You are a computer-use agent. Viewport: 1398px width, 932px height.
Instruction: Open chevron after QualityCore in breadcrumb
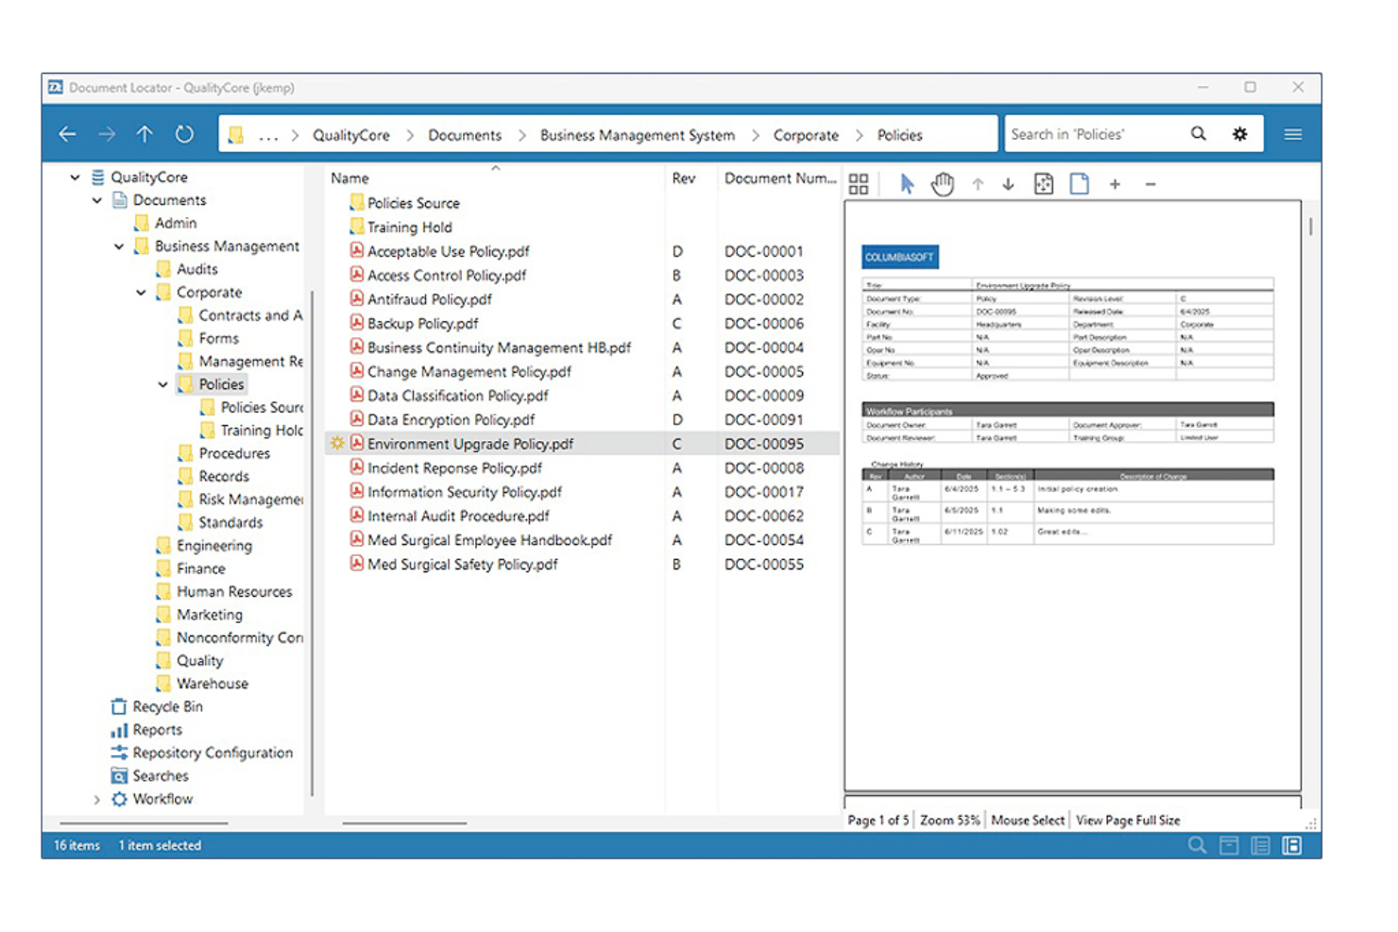pos(409,135)
